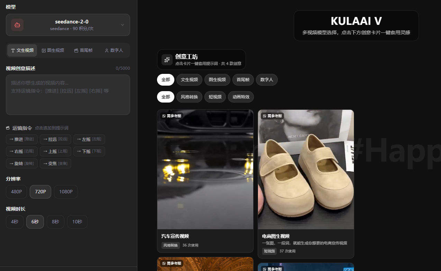Open the 电商图生视频 shoe thumbnail

click(x=306, y=170)
